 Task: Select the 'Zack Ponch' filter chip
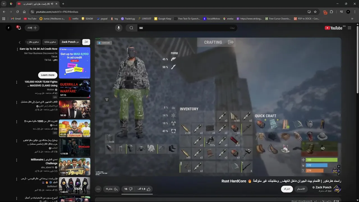pyautogui.click(x=70, y=42)
